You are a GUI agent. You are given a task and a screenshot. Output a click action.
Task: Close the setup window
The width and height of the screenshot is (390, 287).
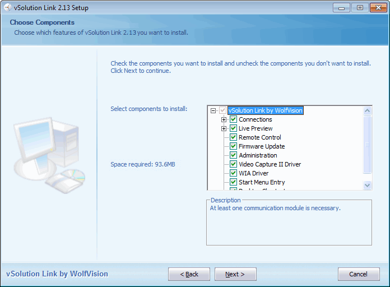[x=378, y=8]
